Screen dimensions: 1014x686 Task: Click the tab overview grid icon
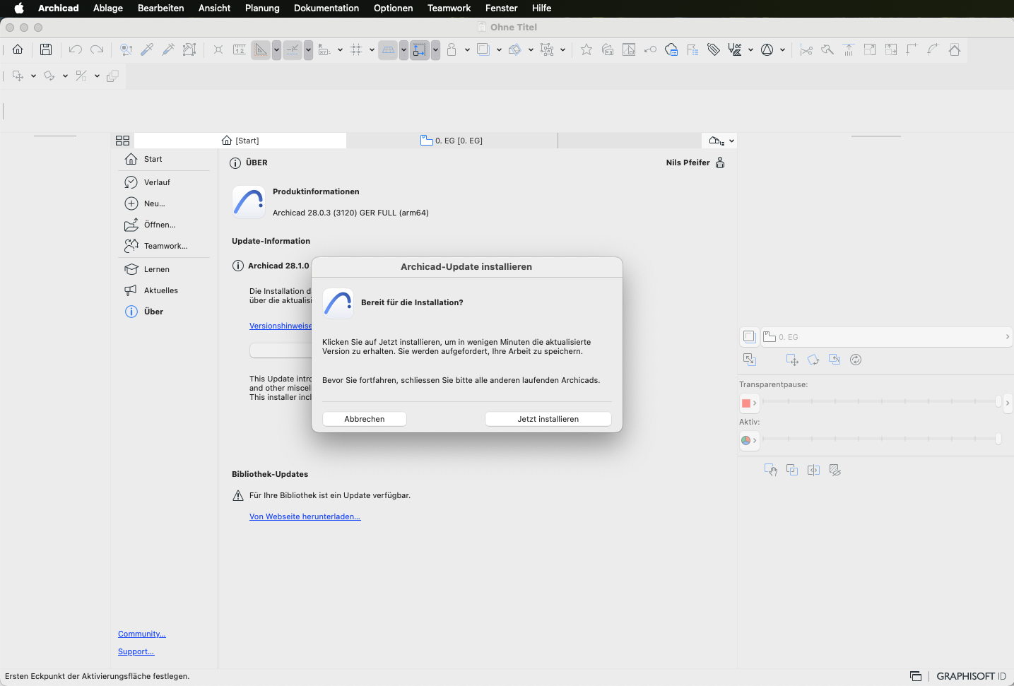pos(122,141)
